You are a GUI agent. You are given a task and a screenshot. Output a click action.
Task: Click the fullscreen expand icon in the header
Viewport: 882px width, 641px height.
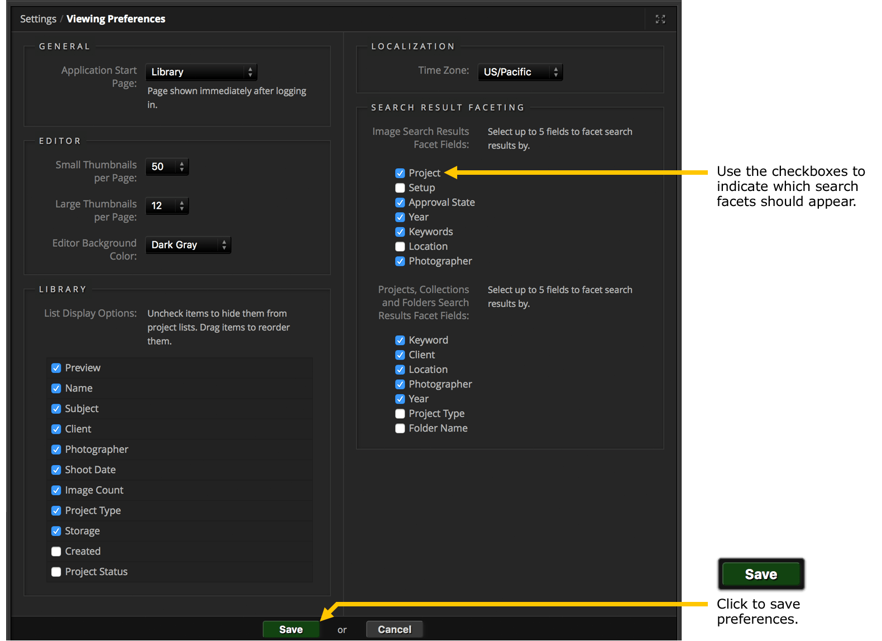pos(660,19)
